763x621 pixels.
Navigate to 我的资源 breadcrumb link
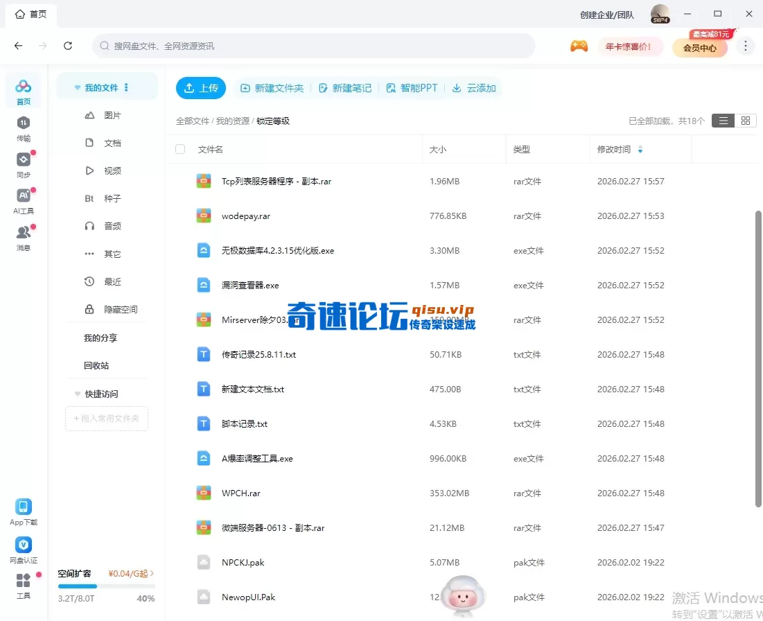(232, 121)
